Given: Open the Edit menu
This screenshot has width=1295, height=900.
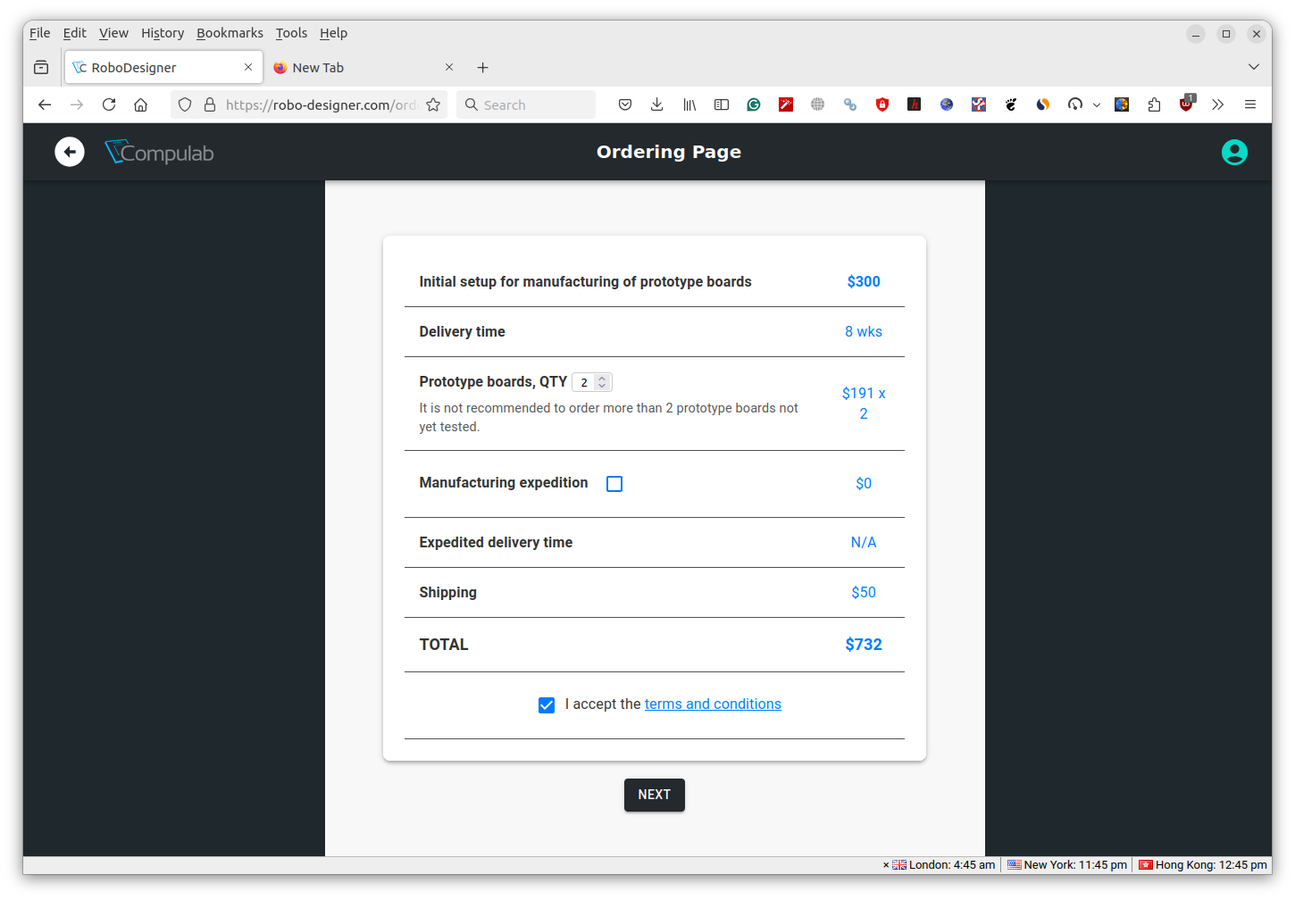Looking at the screenshot, I should 75,33.
